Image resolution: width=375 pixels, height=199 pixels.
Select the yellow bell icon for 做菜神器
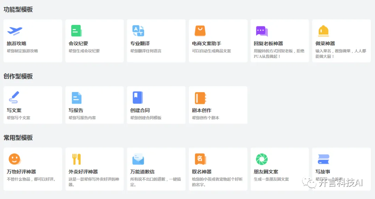323,31
